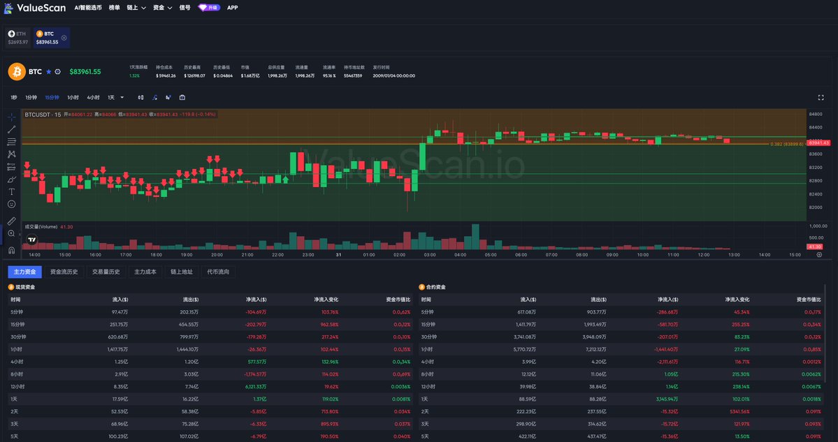838x442 pixels.
Task: Click the BTCUSDT · 15 chart legend
Action: (43, 115)
